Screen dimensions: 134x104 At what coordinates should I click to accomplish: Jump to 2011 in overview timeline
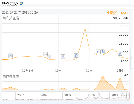(115, 95)
